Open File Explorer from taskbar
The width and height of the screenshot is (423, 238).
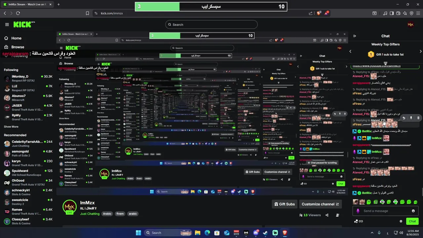coord(197,233)
